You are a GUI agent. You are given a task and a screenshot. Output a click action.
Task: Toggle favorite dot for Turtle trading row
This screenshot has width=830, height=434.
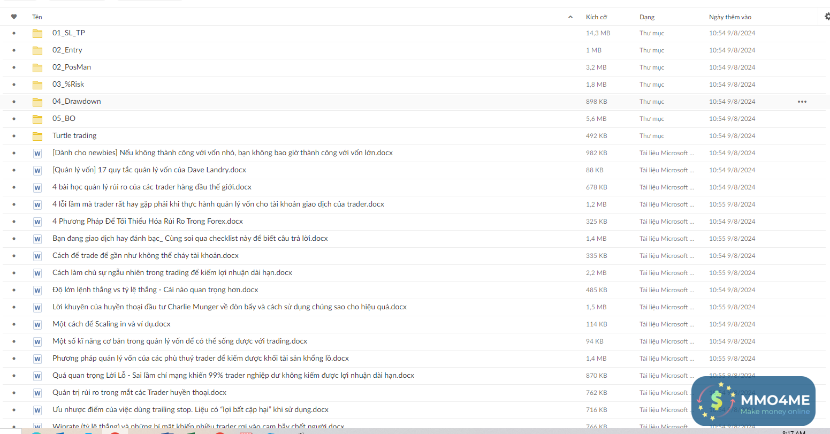(x=14, y=136)
